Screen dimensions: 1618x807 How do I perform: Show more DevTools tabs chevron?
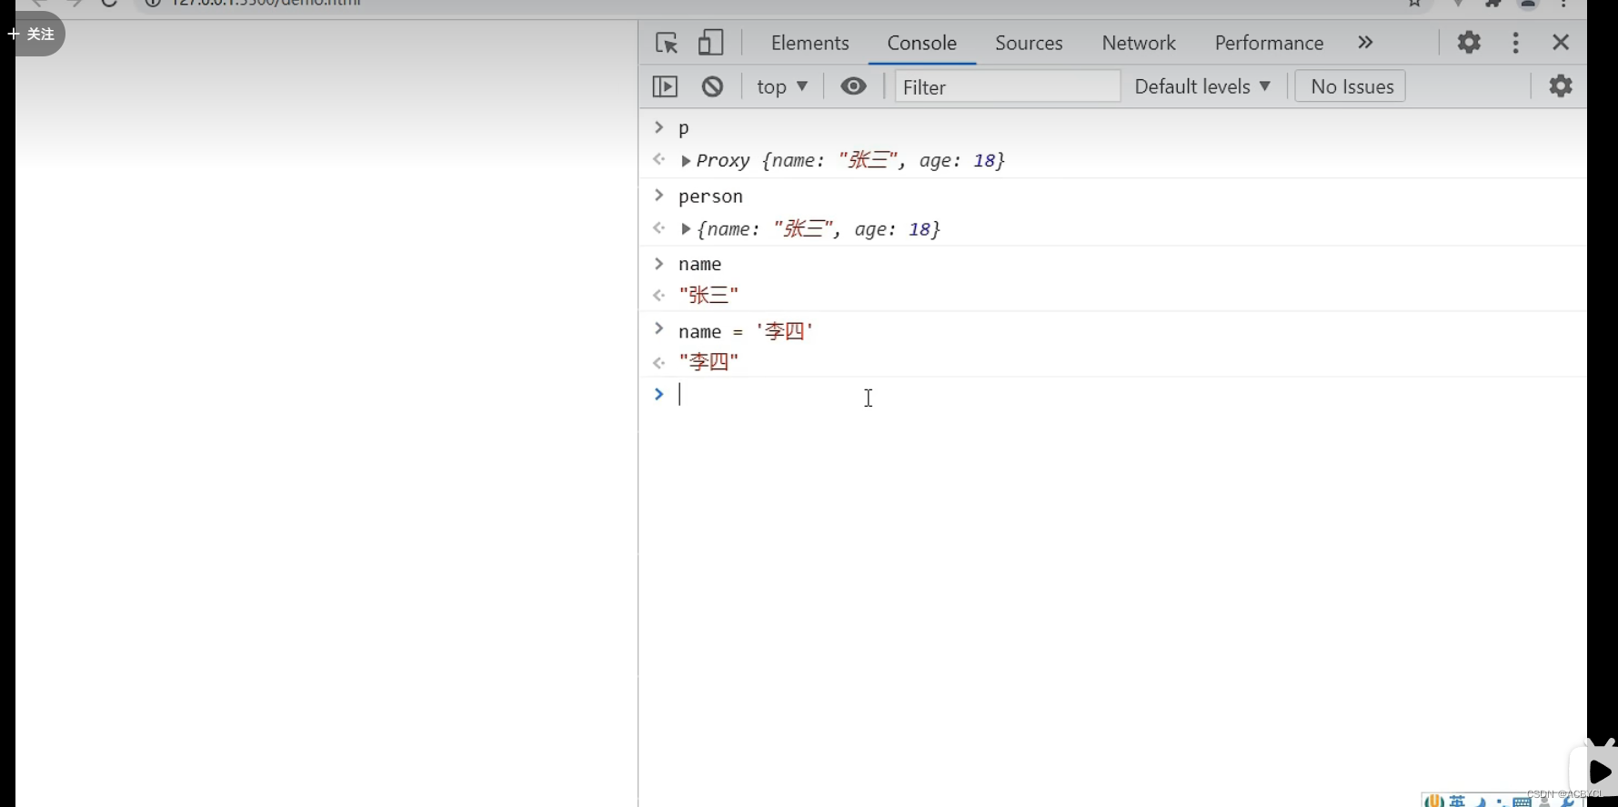[x=1365, y=43]
